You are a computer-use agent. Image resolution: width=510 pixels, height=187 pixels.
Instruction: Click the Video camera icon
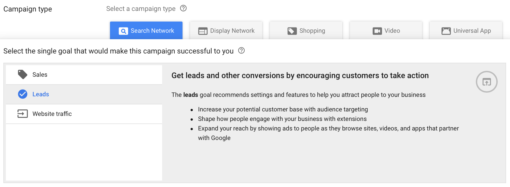(377, 31)
